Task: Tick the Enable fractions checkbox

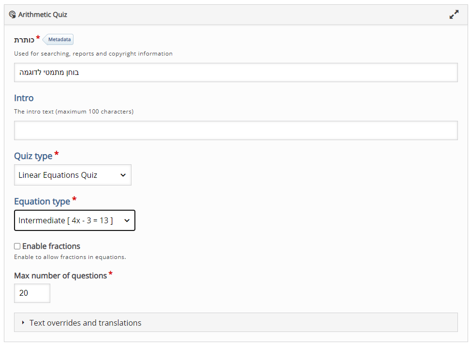Action: [17, 246]
